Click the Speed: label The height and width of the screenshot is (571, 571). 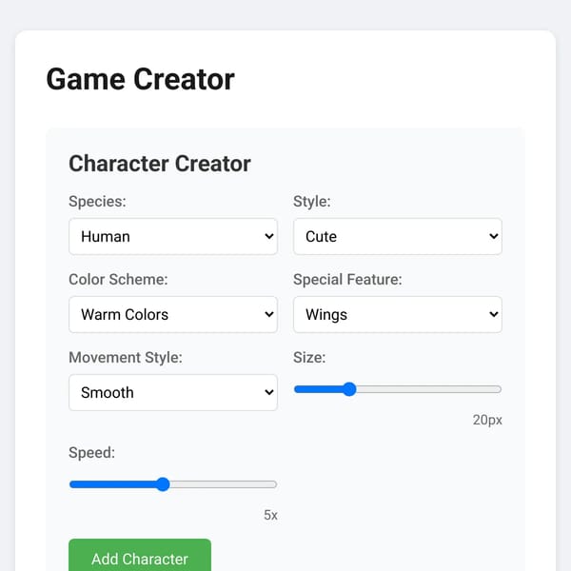pyautogui.click(x=91, y=453)
